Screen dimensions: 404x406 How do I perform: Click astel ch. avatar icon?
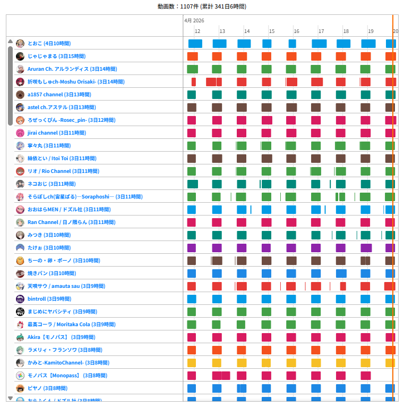point(20,107)
